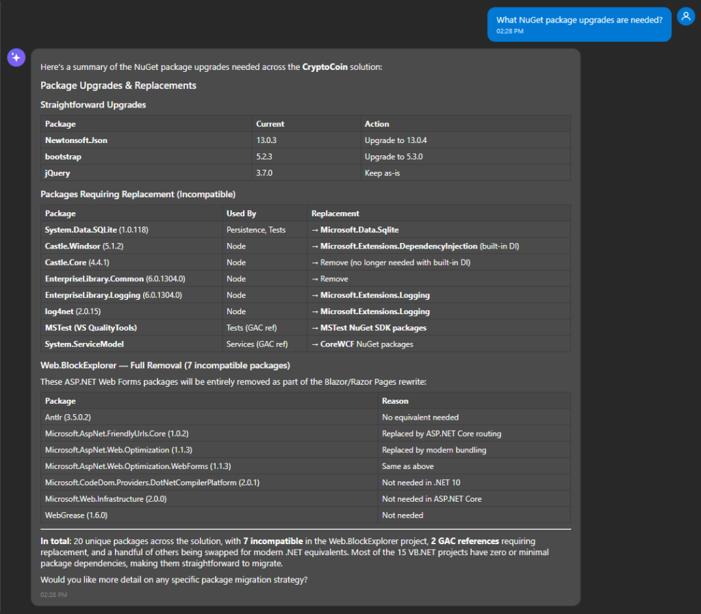Viewport: 701px width, 614px height.
Task: Click the 'CoreWCF NuGet packages' cell
Action: pyautogui.click(x=439, y=344)
